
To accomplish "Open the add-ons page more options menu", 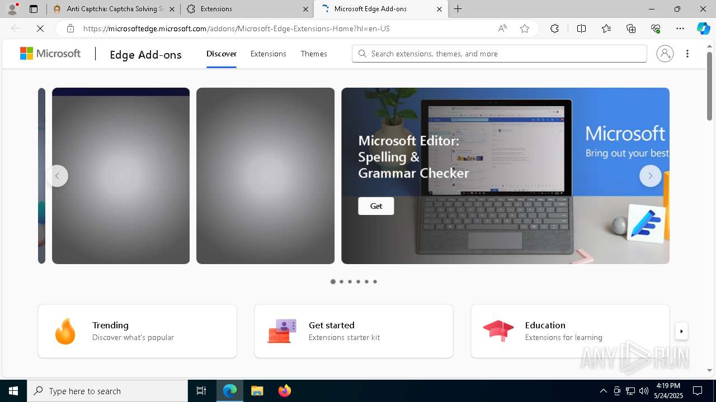I will coord(687,54).
